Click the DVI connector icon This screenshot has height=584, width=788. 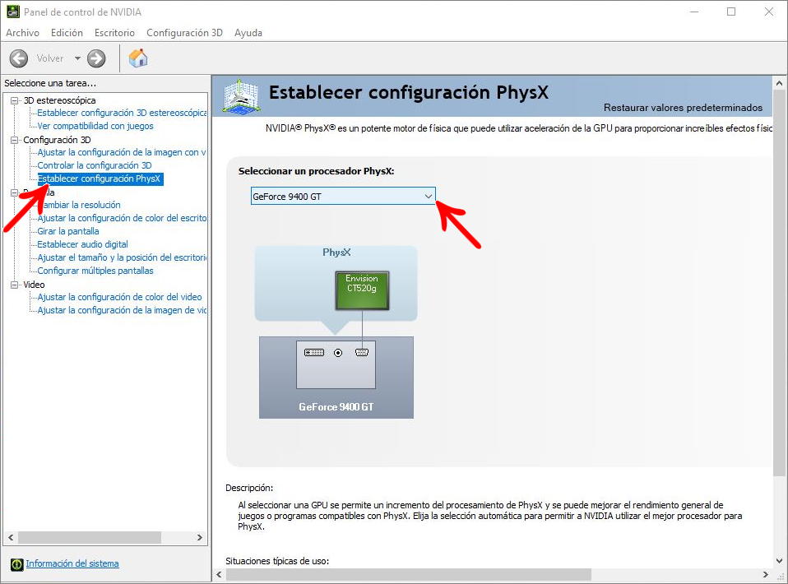(314, 353)
